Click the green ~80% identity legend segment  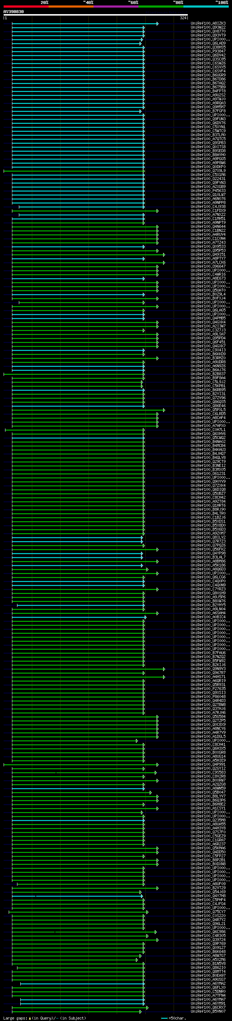coord(161,7)
